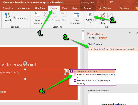Click the Show Comments icon
The height and width of the screenshot is (105, 138).
coord(77,15)
